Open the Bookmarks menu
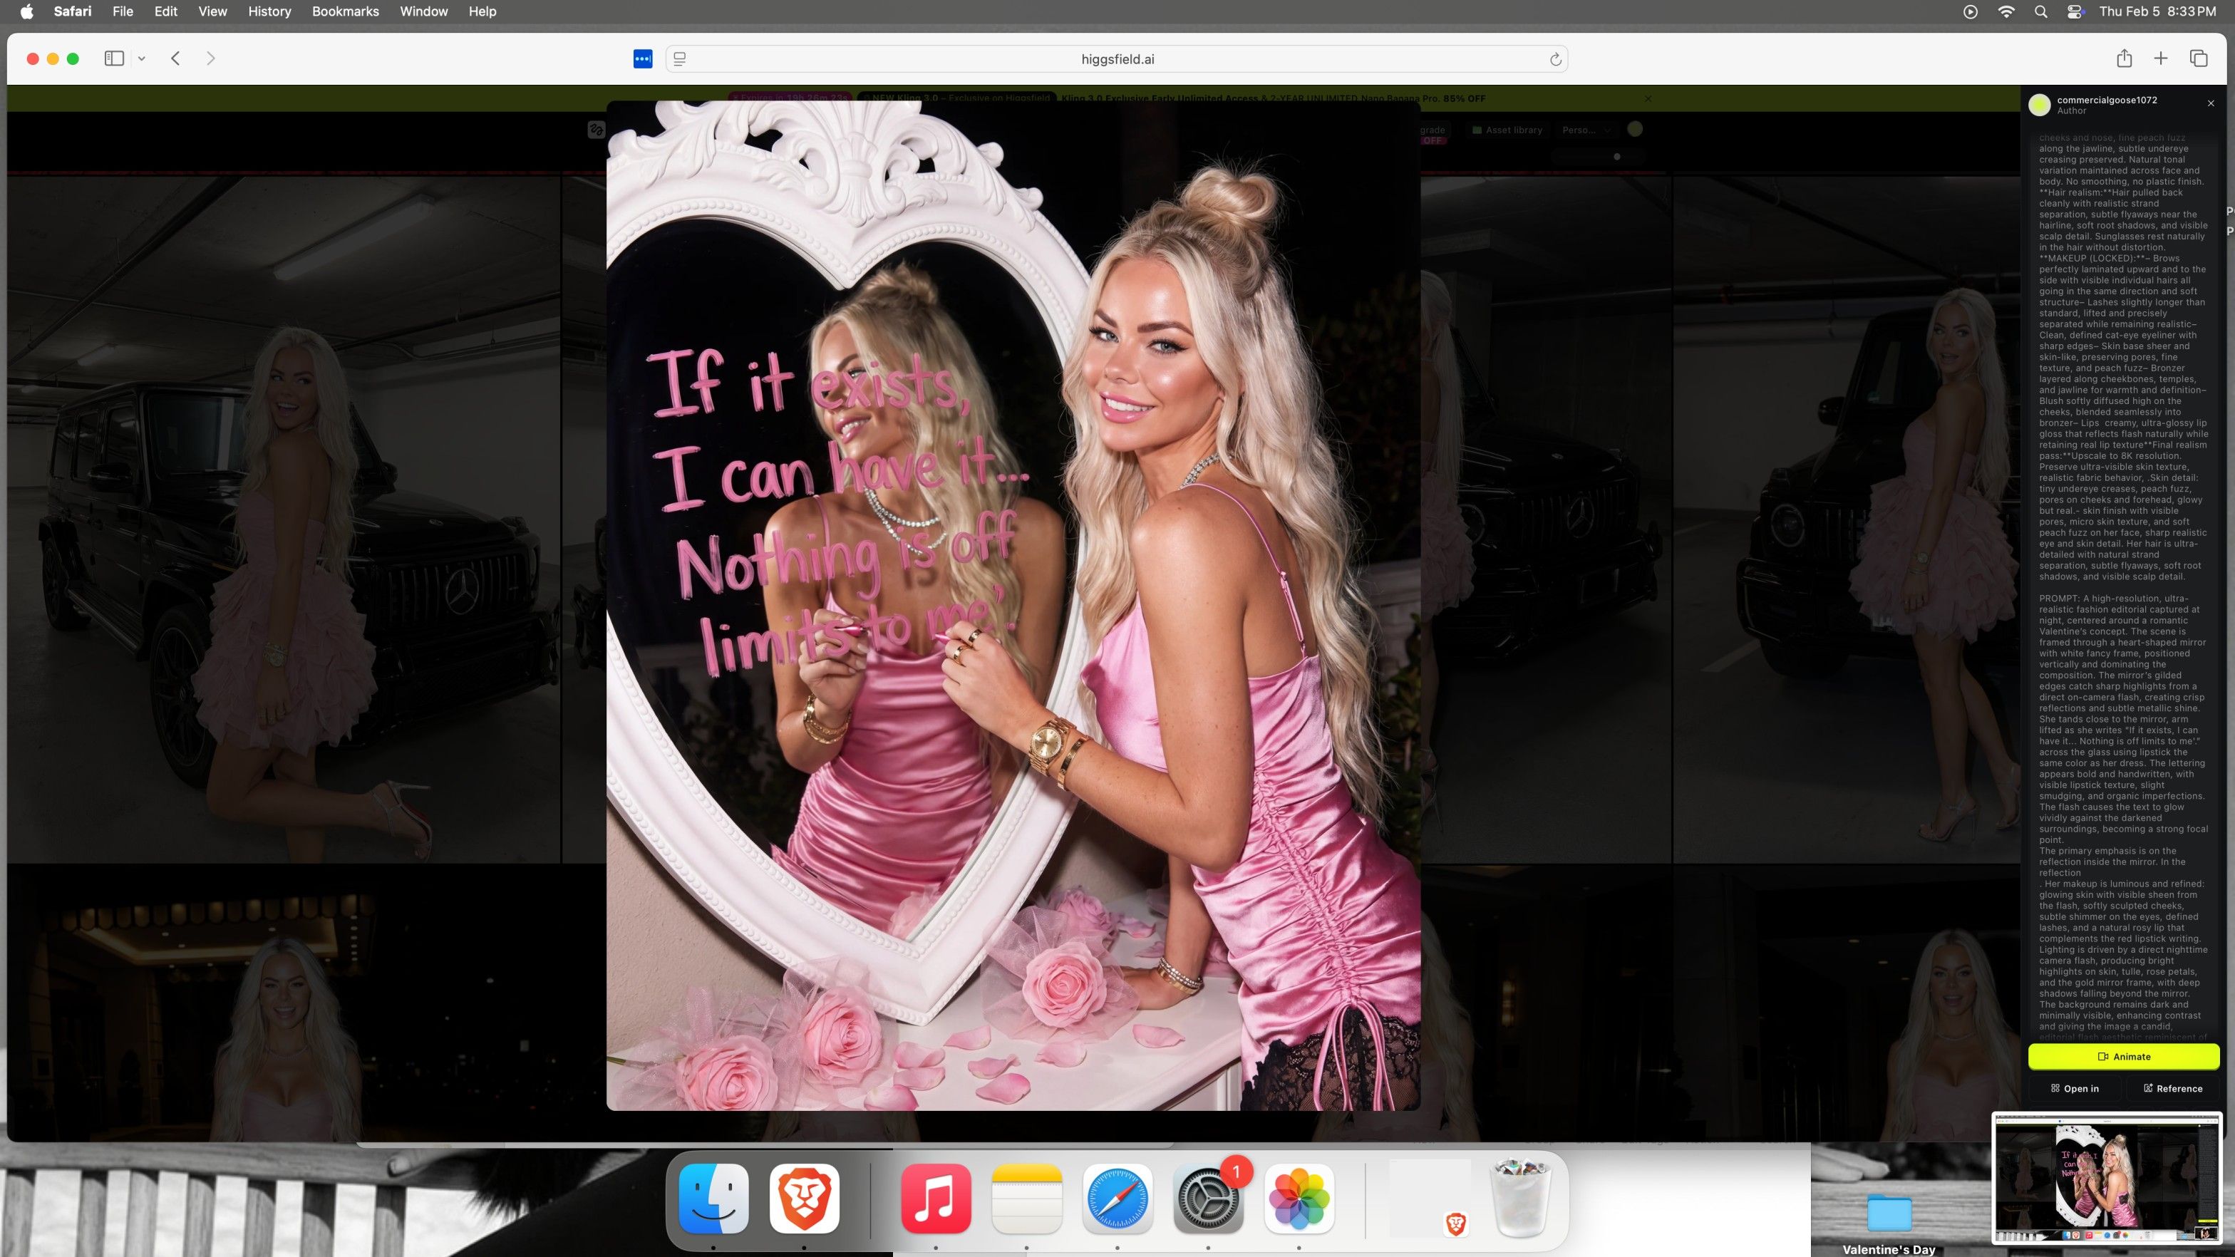The height and width of the screenshot is (1257, 2235). coord(344,11)
